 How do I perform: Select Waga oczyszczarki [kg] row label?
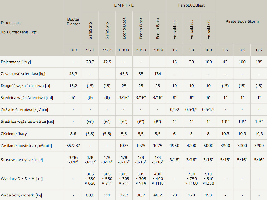pyautogui.click(x=21, y=195)
